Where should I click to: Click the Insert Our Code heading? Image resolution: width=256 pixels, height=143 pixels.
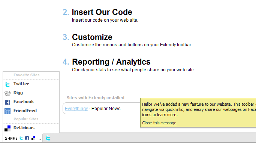pos(102,12)
